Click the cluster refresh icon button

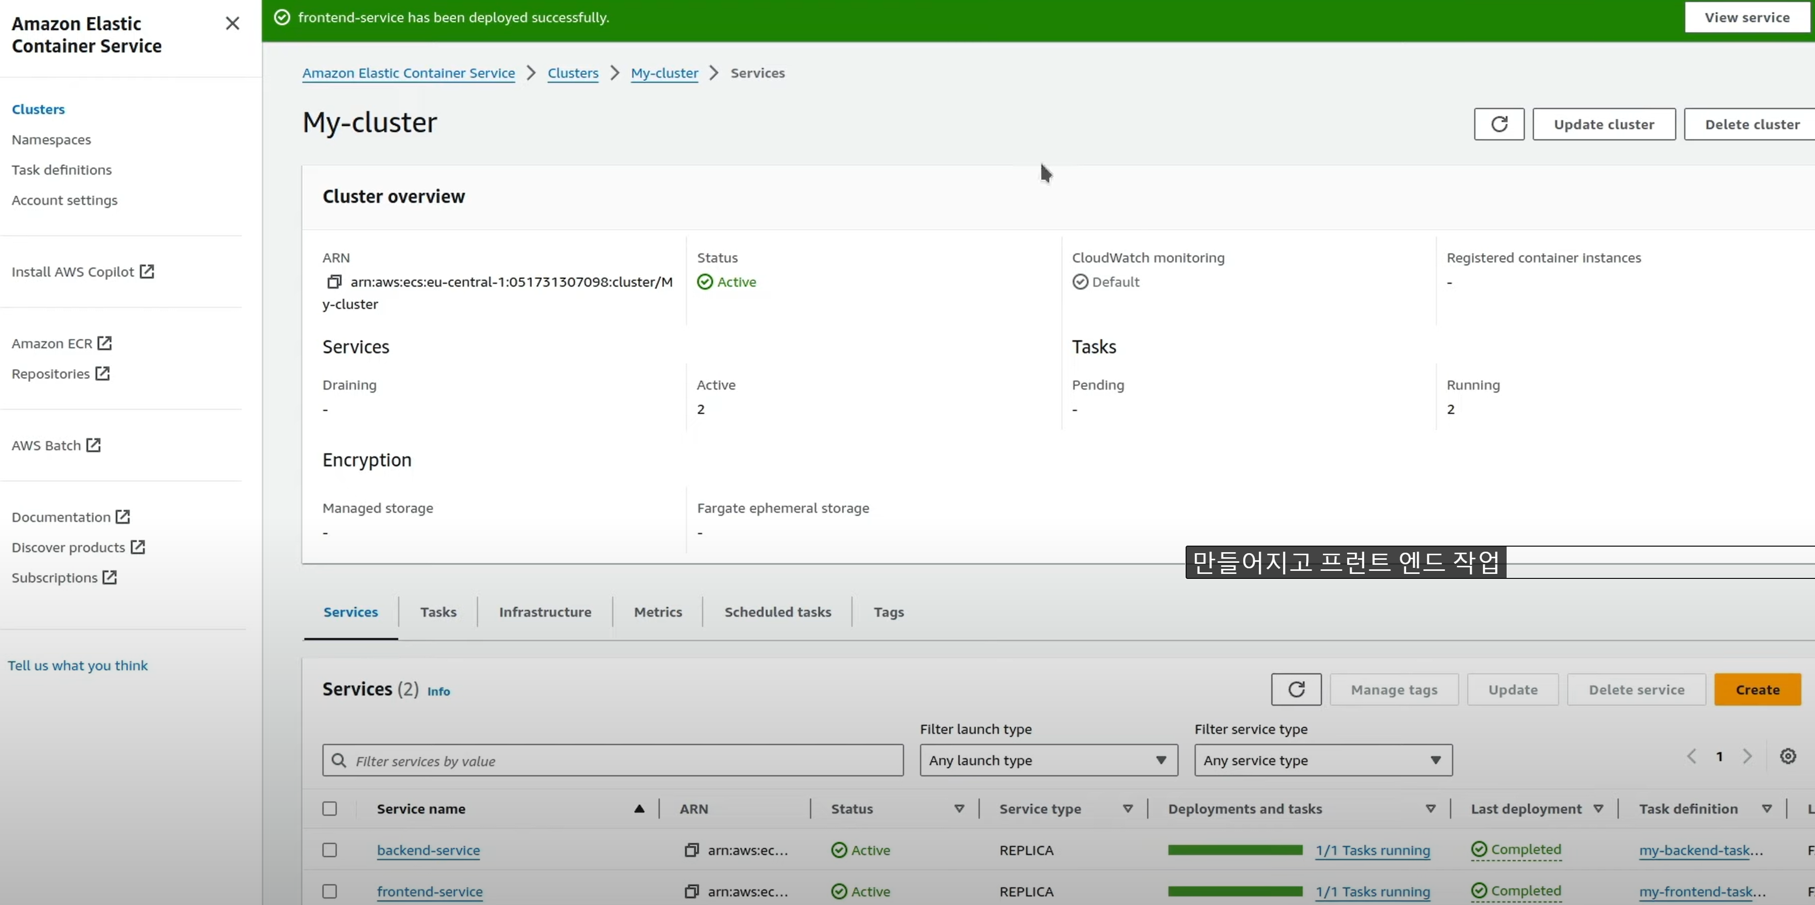[1499, 124]
